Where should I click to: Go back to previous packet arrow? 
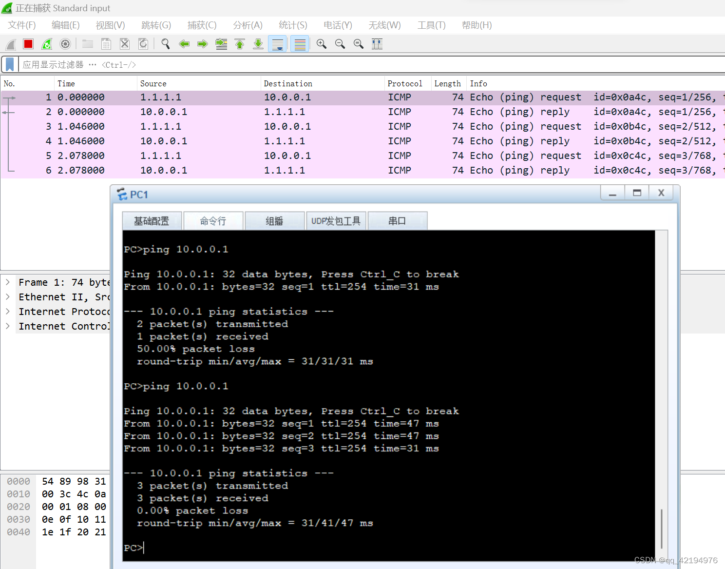coord(184,44)
